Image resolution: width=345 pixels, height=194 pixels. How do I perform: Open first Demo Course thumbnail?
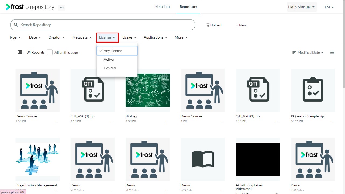click(38, 90)
